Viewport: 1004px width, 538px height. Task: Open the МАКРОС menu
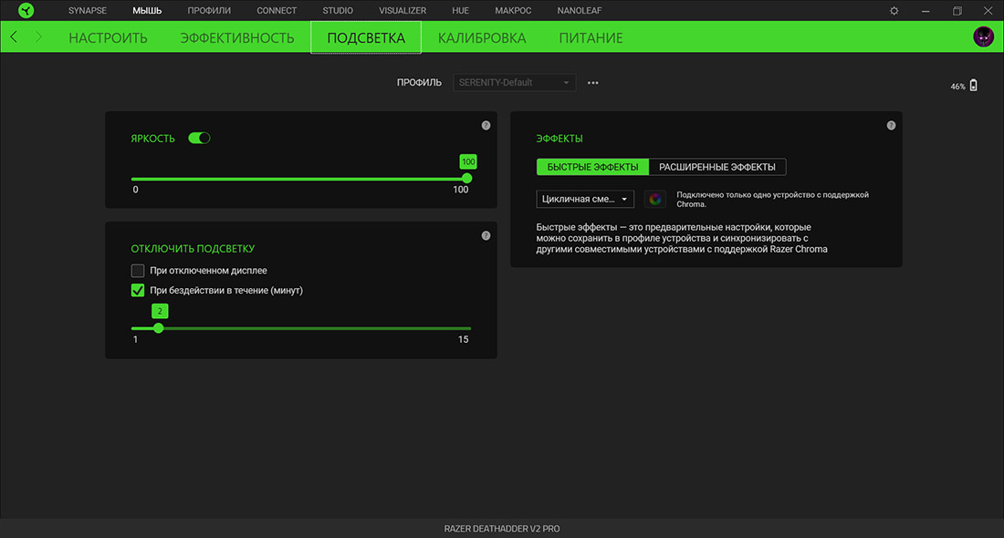click(513, 10)
